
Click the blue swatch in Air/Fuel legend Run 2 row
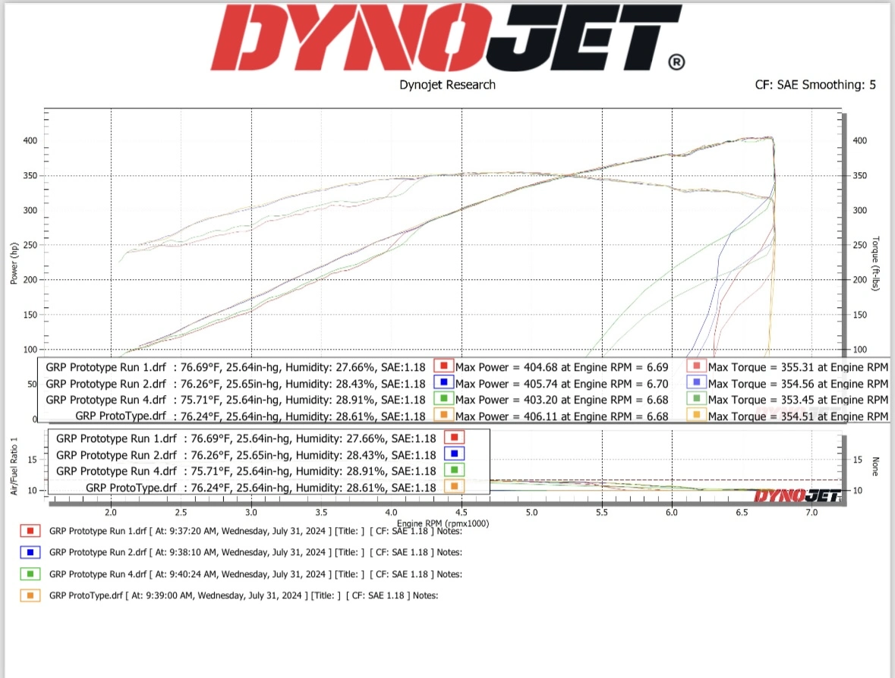[x=455, y=454]
